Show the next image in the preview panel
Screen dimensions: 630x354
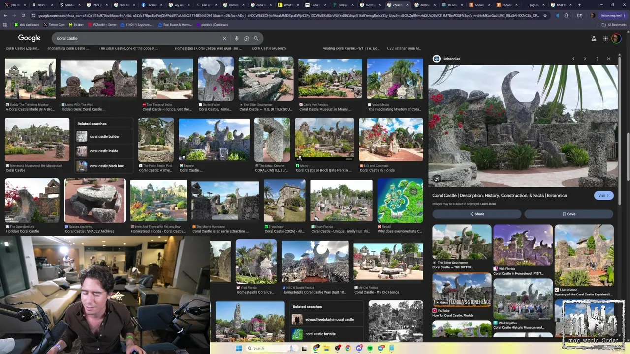pos(585,59)
